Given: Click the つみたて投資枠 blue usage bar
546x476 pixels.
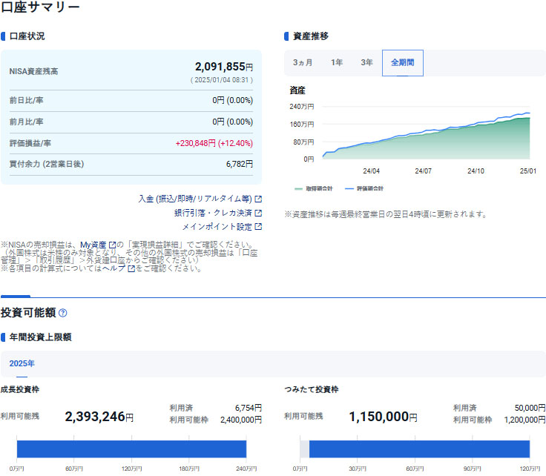Looking at the screenshot, I should (419, 449).
